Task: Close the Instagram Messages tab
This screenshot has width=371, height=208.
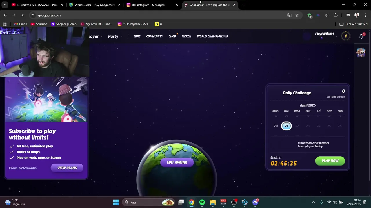Action: (x=177, y=5)
